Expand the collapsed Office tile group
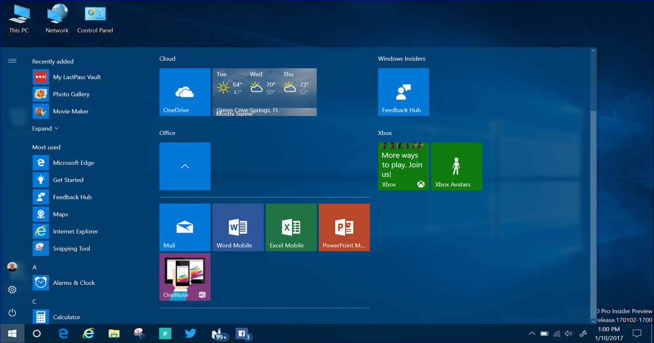The image size is (654, 343). pos(185,166)
